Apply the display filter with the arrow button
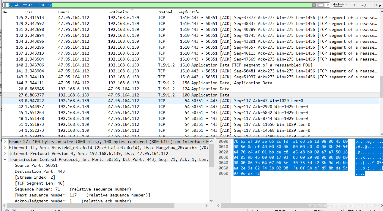383x211 pixels. pos(321,5)
